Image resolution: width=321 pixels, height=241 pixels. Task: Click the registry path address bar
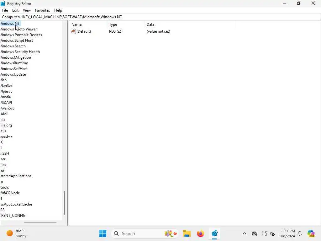(160, 17)
